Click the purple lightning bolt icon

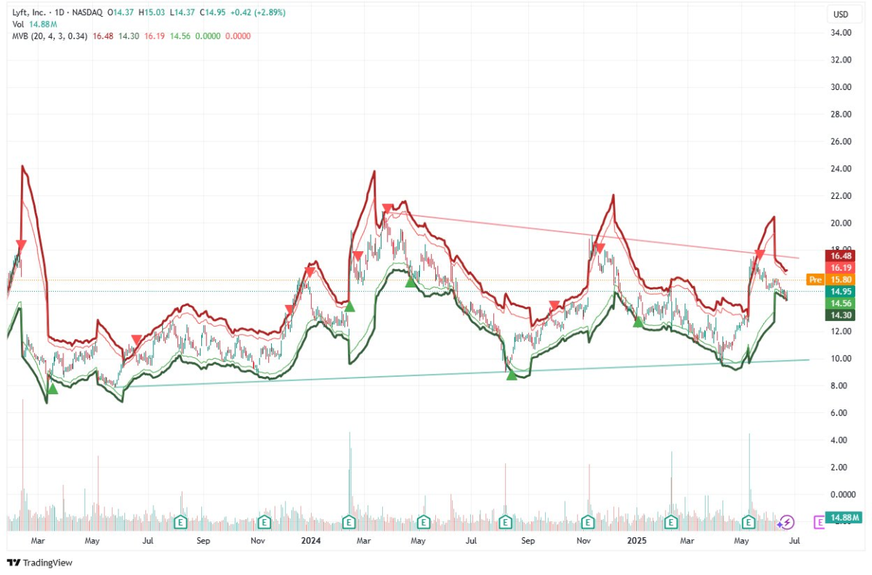[x=786, y=521]
